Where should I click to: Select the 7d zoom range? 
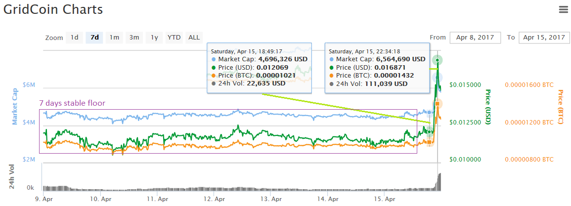(x=94, y=38)
